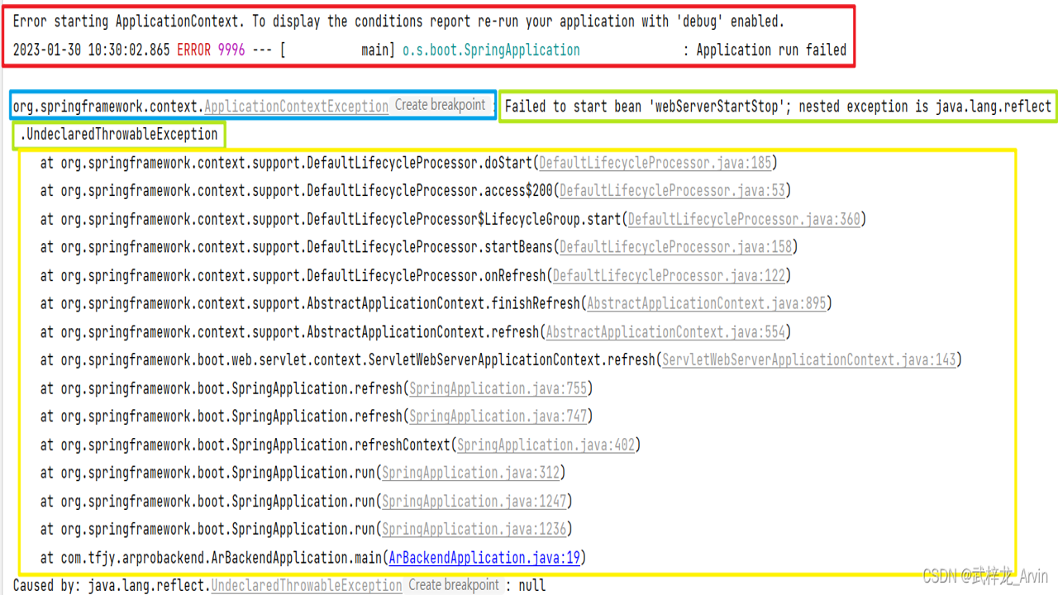The height and width of the screenshot is (595, 1058).
Task: Open the SpringApplication.java:402 link
Action: pos(546,445)
